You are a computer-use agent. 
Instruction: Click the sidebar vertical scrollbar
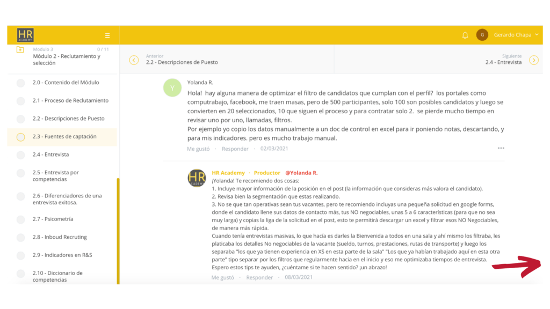[118, 231]
